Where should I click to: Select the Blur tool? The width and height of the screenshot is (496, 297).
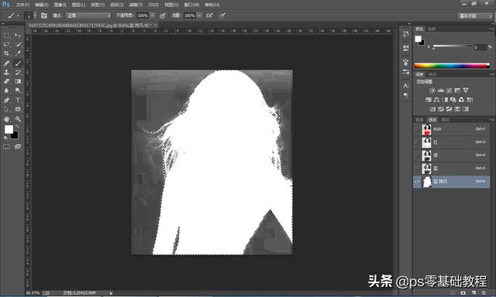(x=7, y=90)
